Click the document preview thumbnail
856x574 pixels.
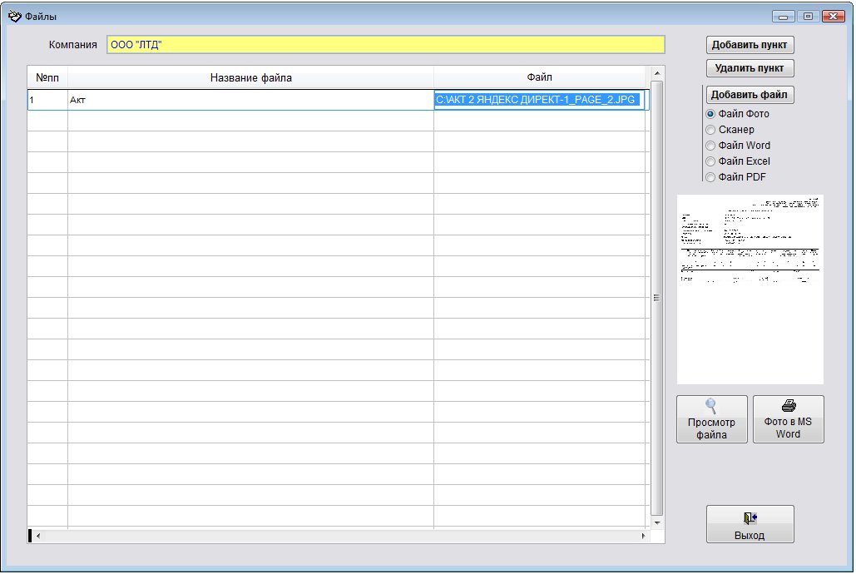coord(750,289)
